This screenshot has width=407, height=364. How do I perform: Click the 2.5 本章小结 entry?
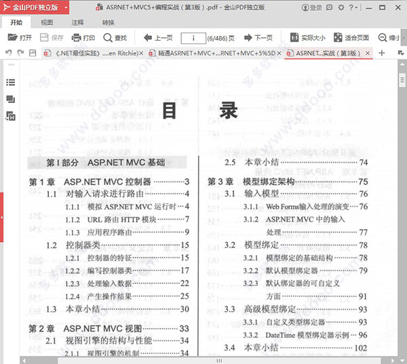pyautogui.click(x=296, y=163)
